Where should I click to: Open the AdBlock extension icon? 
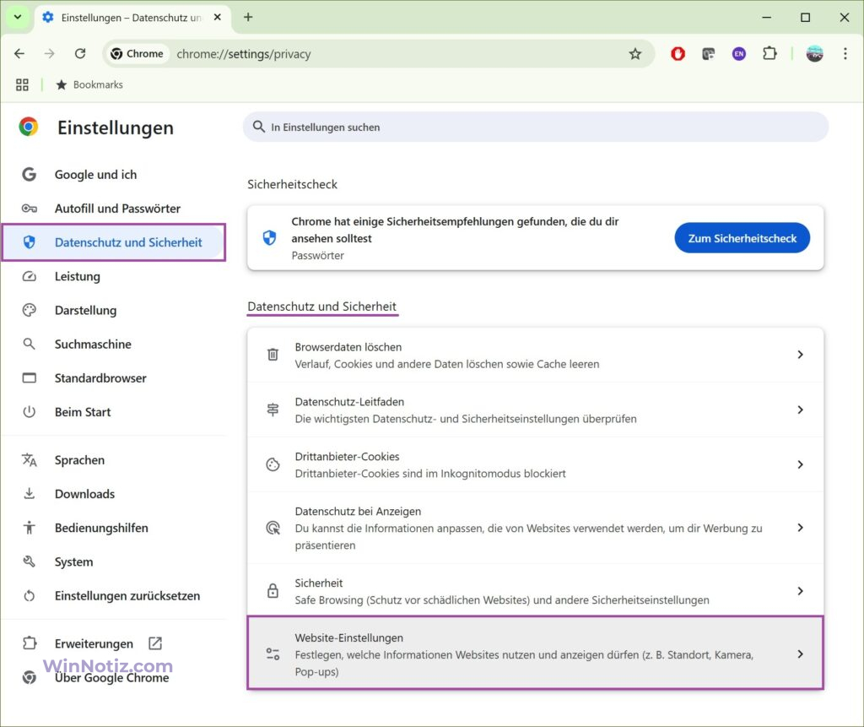678,53
